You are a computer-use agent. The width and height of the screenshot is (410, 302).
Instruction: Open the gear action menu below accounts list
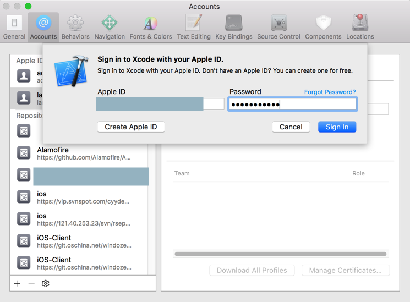point(46,283)
